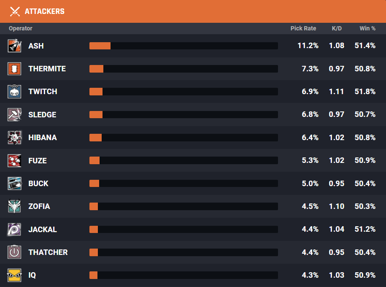Select Zofia eagle operator icon
386x287 pixels.
pos(14,206)
